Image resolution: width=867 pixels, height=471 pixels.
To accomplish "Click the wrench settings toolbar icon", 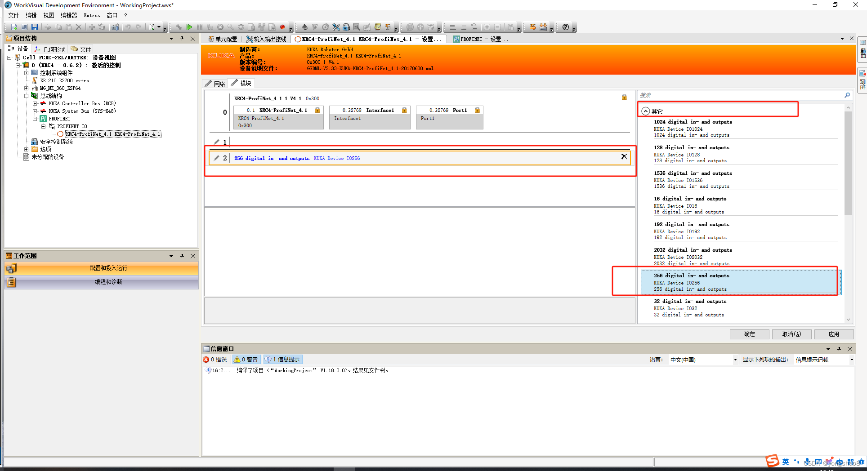I will [179, 27].
